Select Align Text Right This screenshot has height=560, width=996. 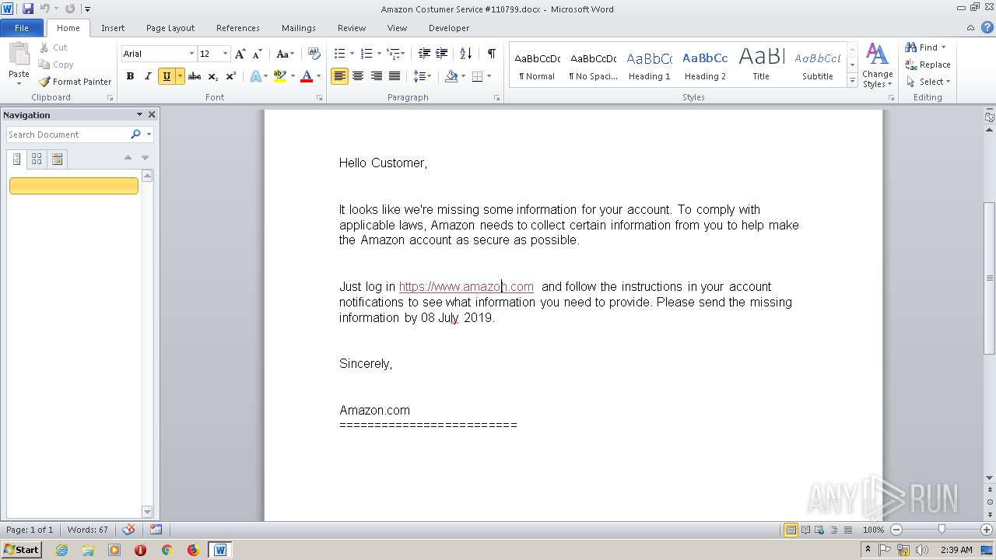coord(377,76)
